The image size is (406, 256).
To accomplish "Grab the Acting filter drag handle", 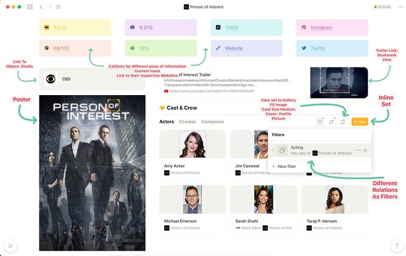I will [x=273, y=150].
